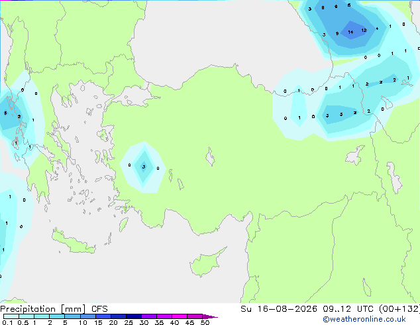Image resolution: width=420 pixels, height=325 pixels.
Task: Click the "50" legend label
Action: tap(205, 322)
